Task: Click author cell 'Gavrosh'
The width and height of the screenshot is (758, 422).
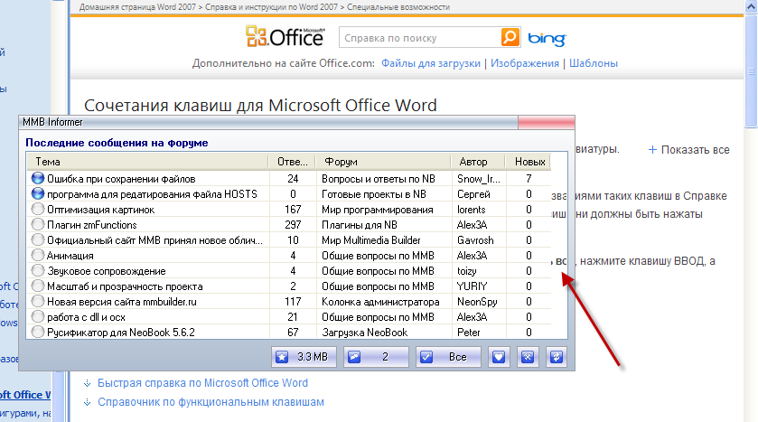Action: point(476,240)
